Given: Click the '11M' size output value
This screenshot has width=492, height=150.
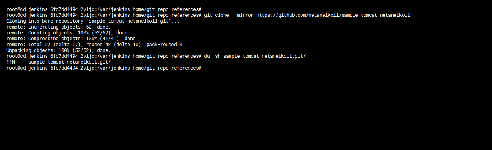Looking at the screenshot, I should pos(11,62).
